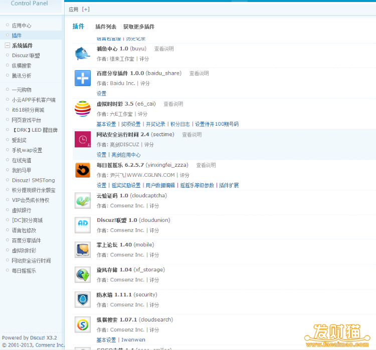Open 每日摇摇乐 sidebar item
The image size is (376, 350).
pyautogui.click(x=24, y=270)
